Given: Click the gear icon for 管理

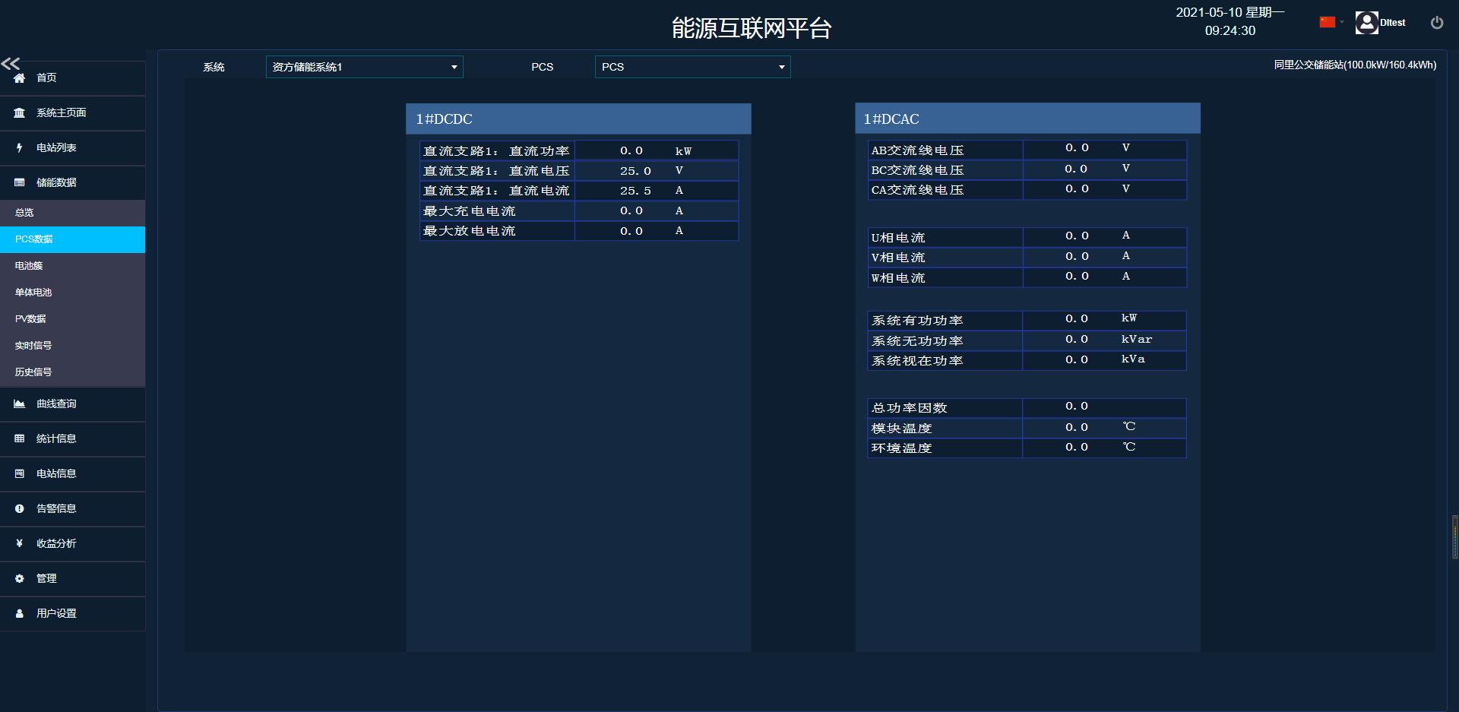Looking at the screenshot, I should (20, 579).
